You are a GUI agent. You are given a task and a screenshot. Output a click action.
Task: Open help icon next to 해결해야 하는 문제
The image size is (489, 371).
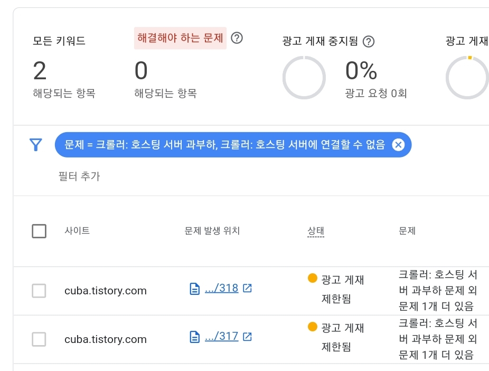tap(237, 38)
